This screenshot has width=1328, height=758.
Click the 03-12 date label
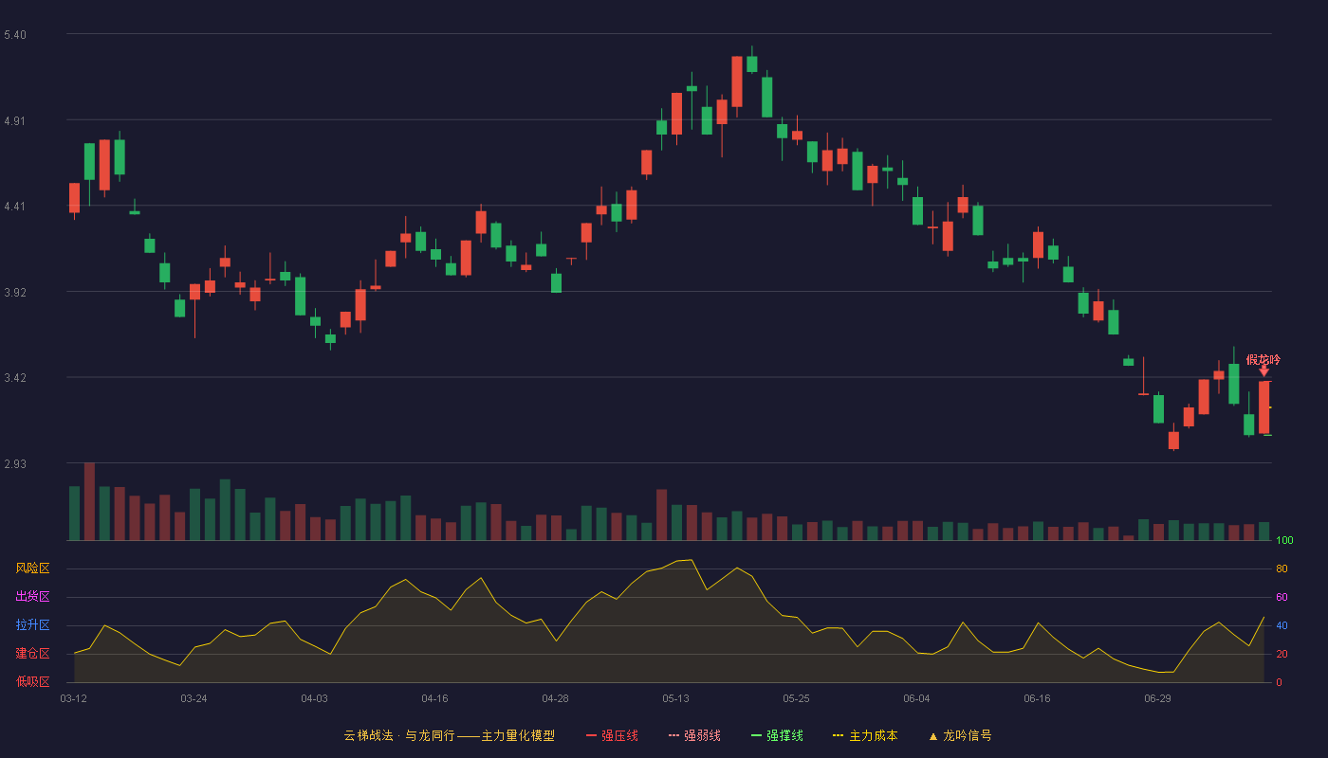(73, 698)
